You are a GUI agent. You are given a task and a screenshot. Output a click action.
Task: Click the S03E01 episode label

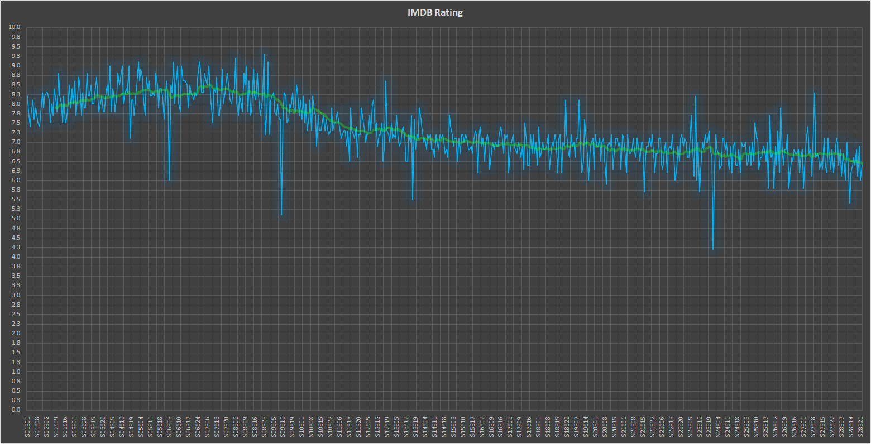coord(74,427)
